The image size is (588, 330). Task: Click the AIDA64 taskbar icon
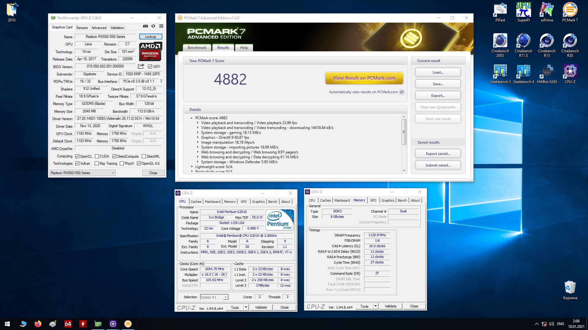68,324
